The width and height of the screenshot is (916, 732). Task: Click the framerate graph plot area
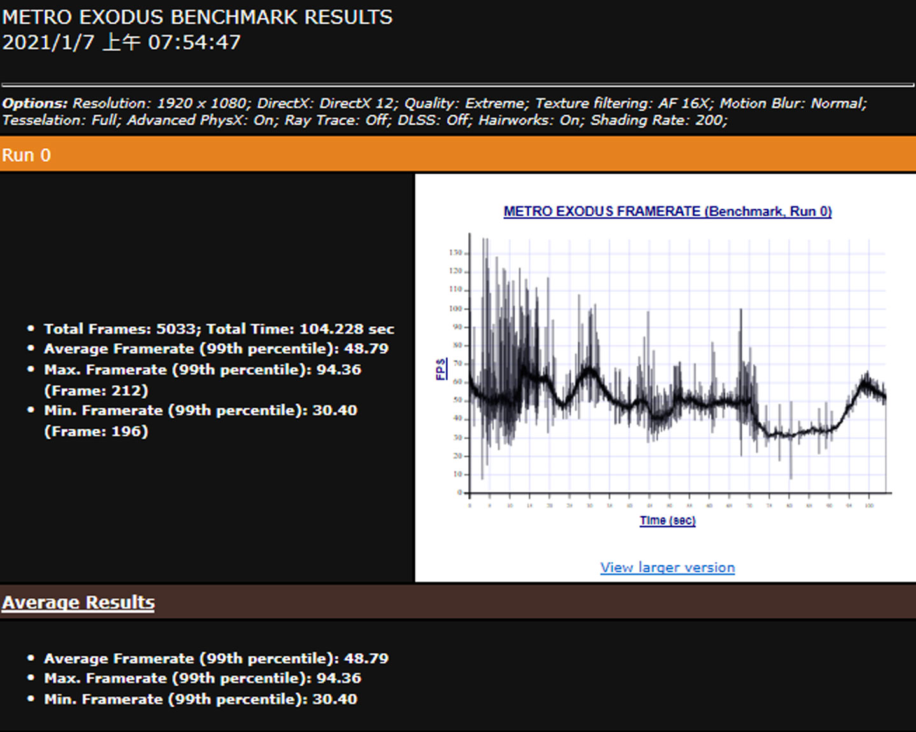pyautogui.click(x=677, y=369)
